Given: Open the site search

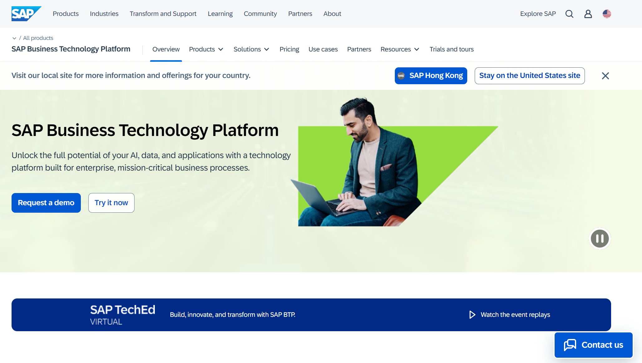Looking at the screenshot, I should click(x=569, y=14).
